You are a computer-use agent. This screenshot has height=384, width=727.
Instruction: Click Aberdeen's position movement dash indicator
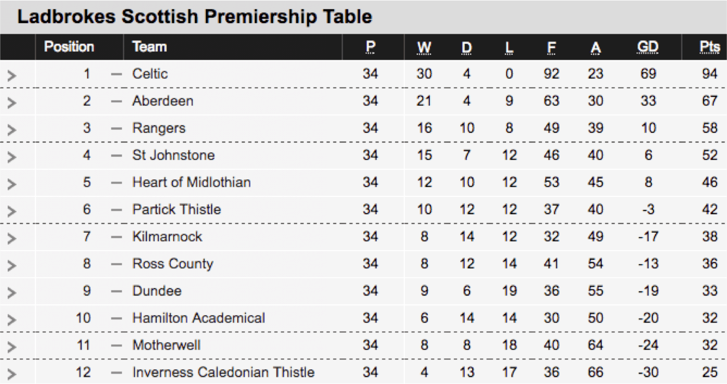pos(116,102)
